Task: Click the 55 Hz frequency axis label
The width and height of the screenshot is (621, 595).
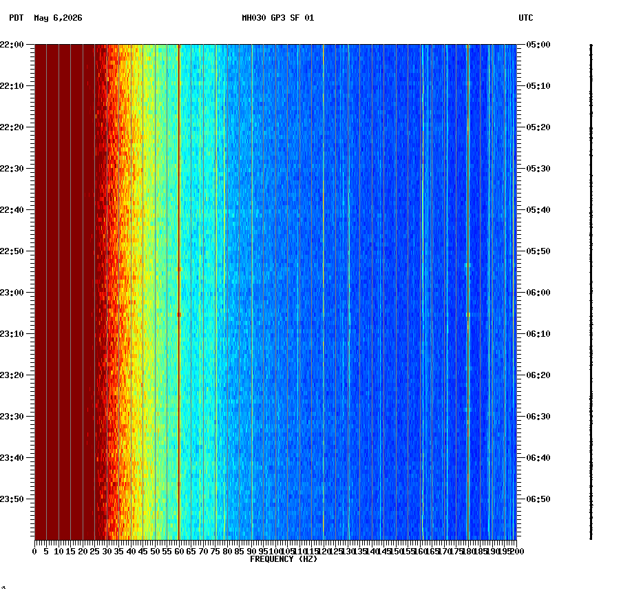Action: [x=167, y=551]
